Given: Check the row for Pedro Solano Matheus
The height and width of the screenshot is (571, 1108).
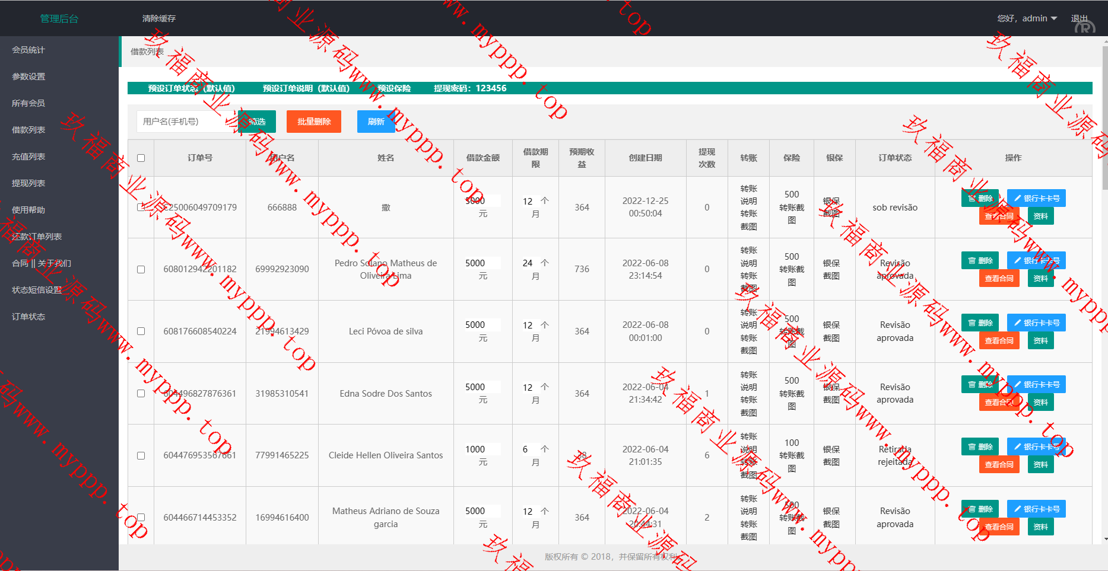Looking at the screenshot, I should (x=141, y=269).
